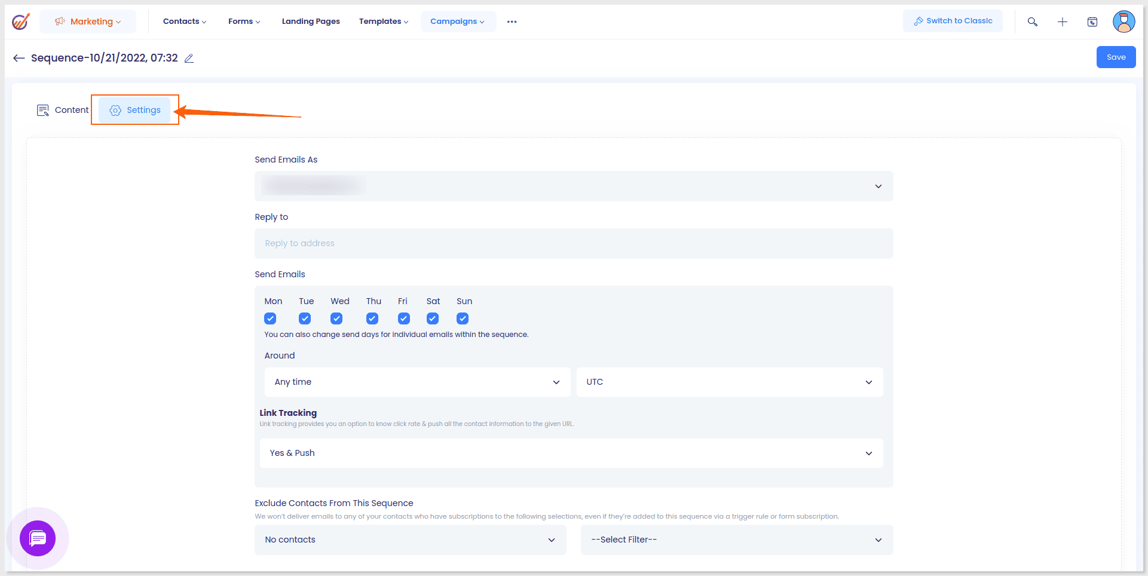Open the call log icon in header

(1092, 22)
